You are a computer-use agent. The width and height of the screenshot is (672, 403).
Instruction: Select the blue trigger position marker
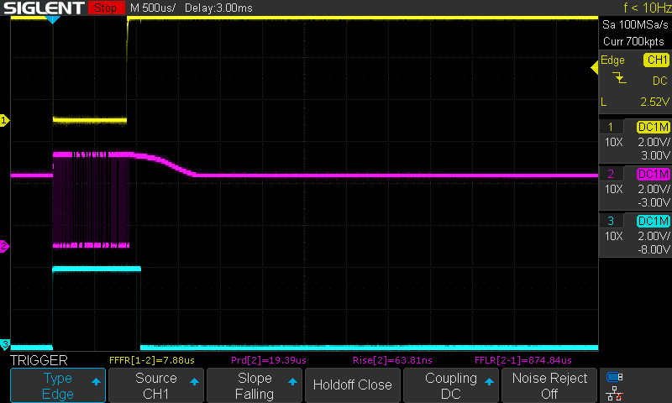(52, 19)
